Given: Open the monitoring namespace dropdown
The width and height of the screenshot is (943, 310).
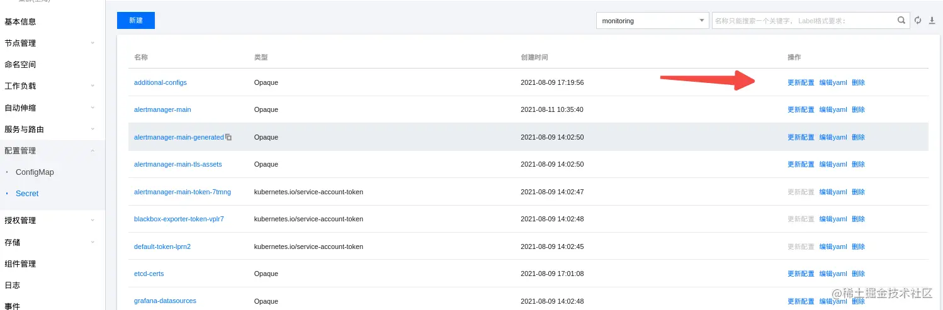Looking at the screenshot, I should [653, 21].
